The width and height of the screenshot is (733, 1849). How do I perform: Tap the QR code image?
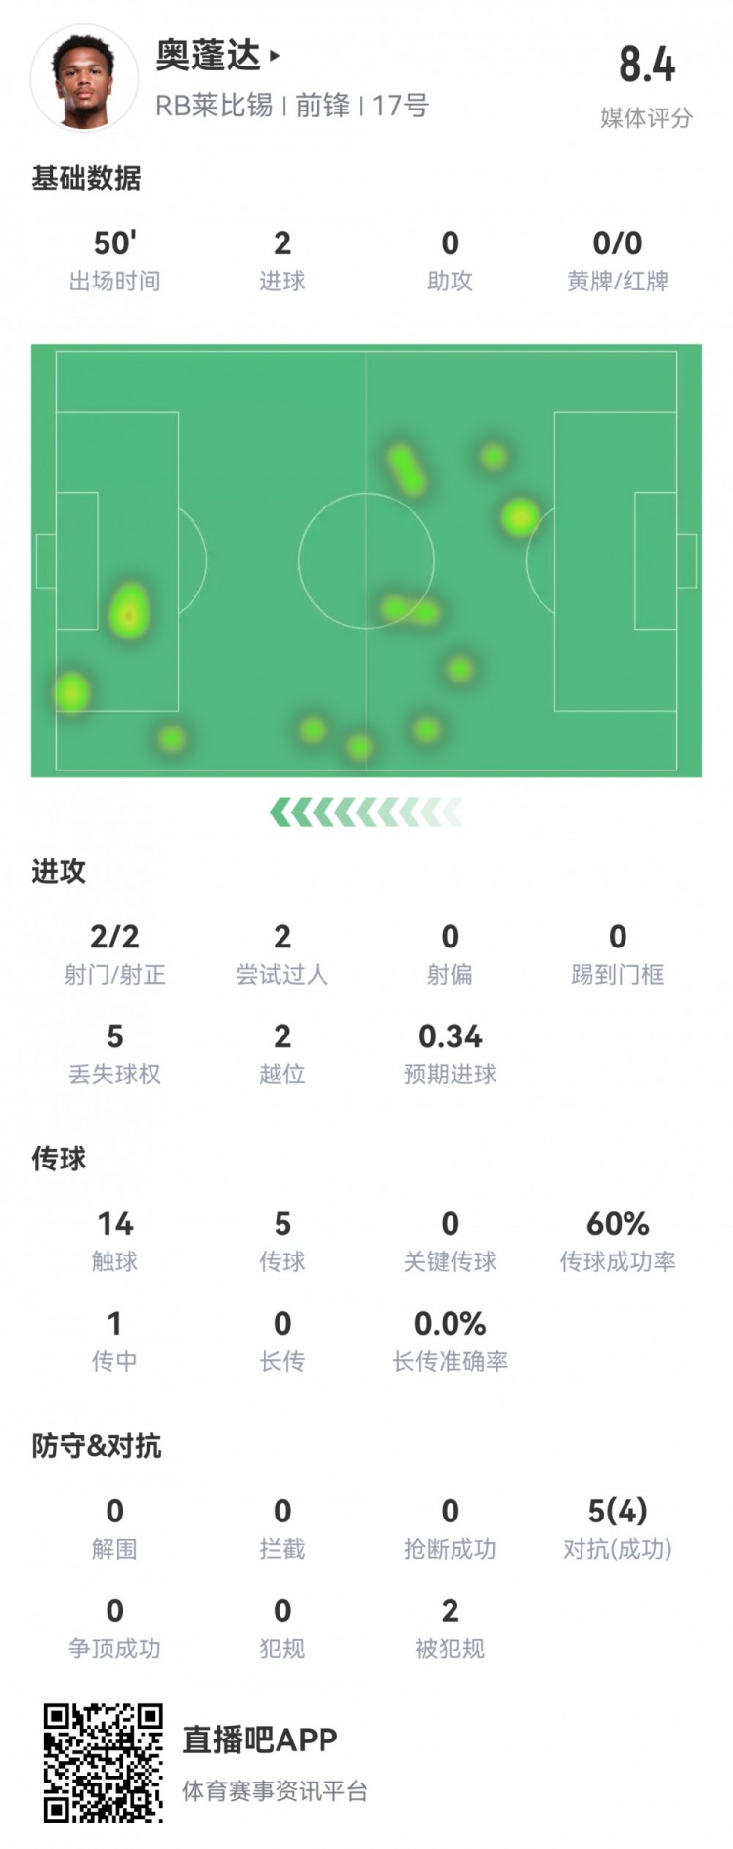tap(103, 1763)
